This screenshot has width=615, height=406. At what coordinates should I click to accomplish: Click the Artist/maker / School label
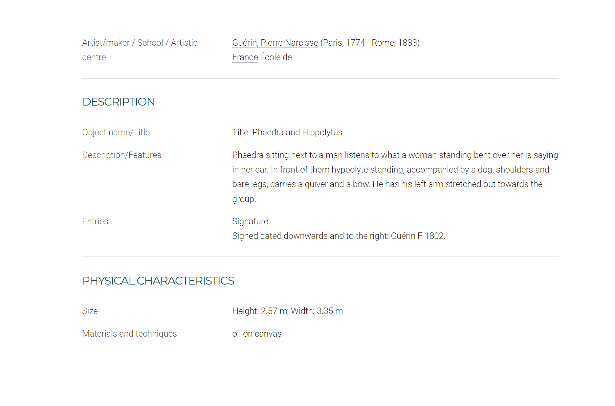click(x=140, y=50)
